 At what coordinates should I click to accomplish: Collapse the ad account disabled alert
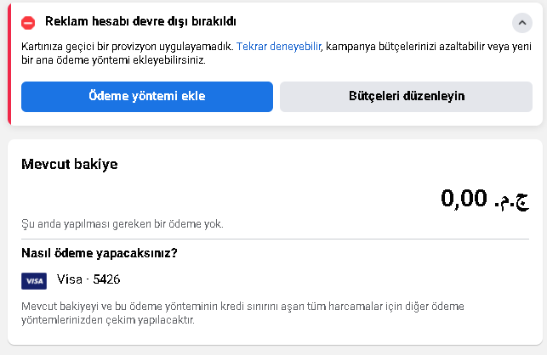521,23
